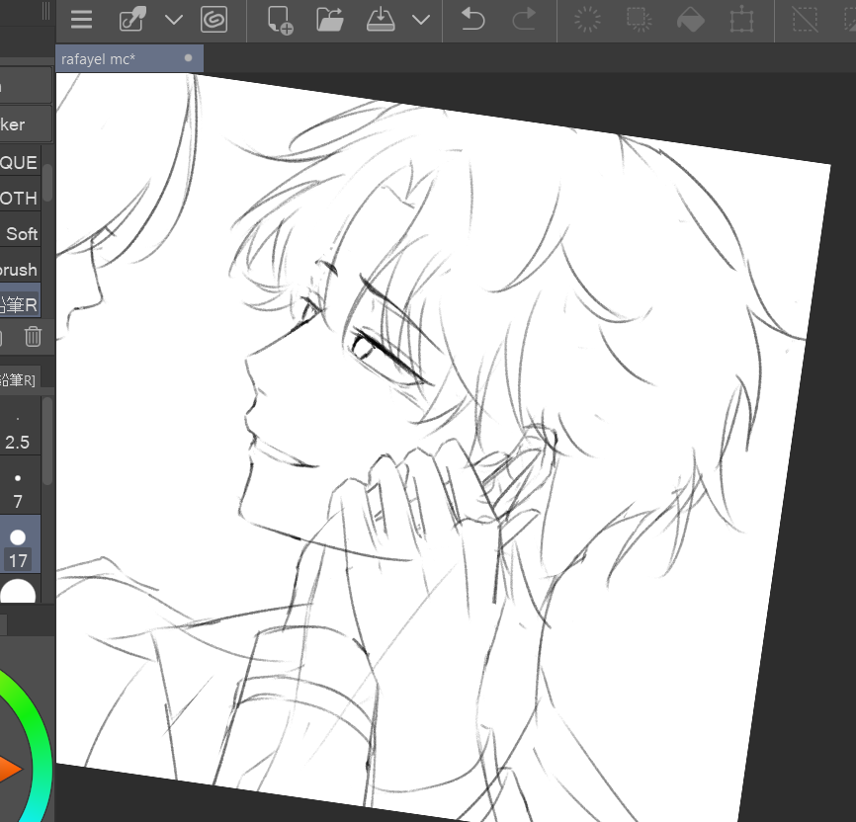
Task: Choose brush size 7 preset
Action: (20, 485)
